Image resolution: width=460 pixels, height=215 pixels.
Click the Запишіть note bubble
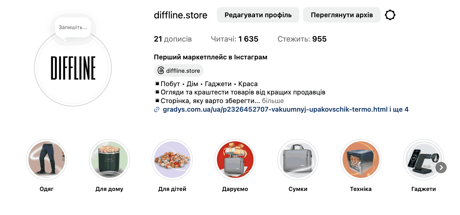(x=73, y=27)
